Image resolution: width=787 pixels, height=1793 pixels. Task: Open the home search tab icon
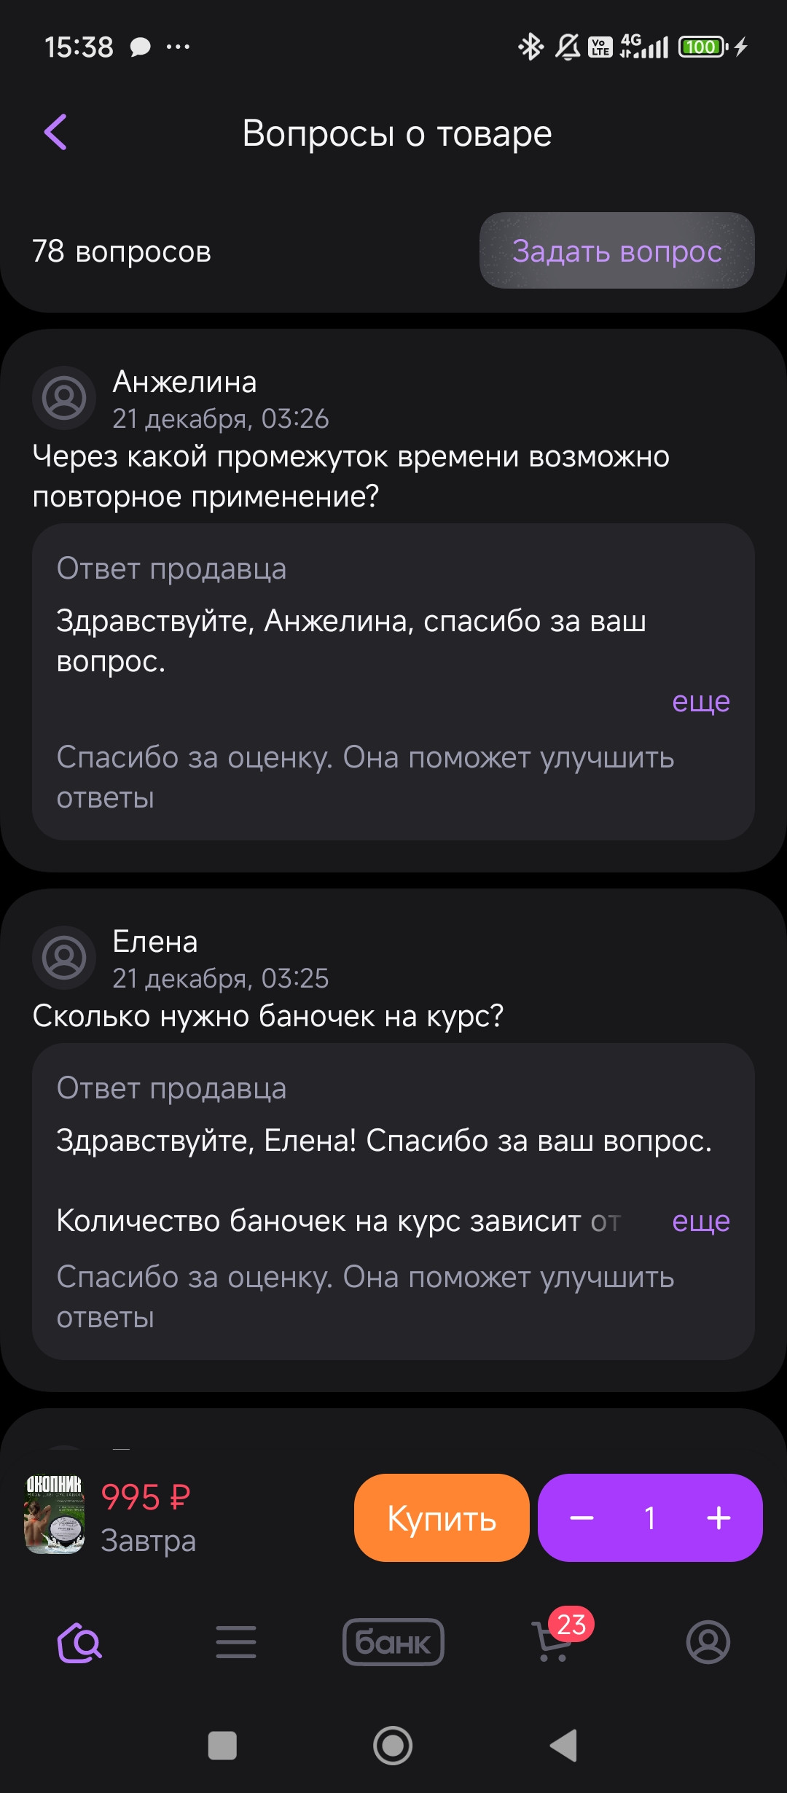tap(79, 1643)
